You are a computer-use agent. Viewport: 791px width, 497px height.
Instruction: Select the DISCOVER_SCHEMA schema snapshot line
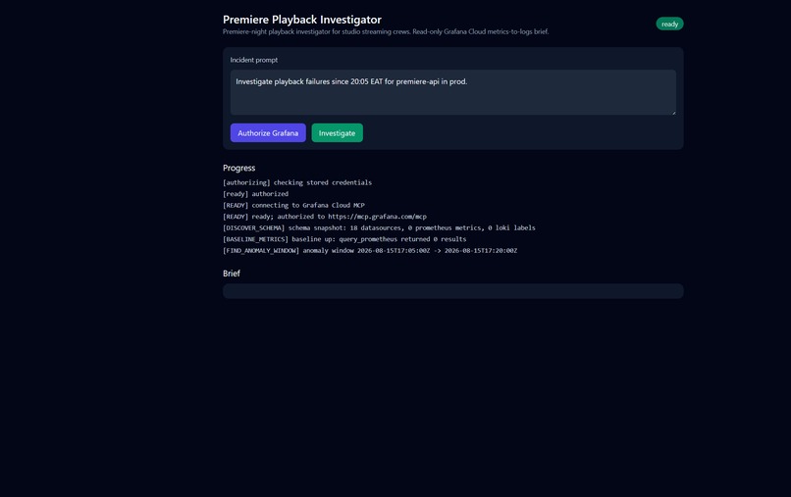[379, 227]
